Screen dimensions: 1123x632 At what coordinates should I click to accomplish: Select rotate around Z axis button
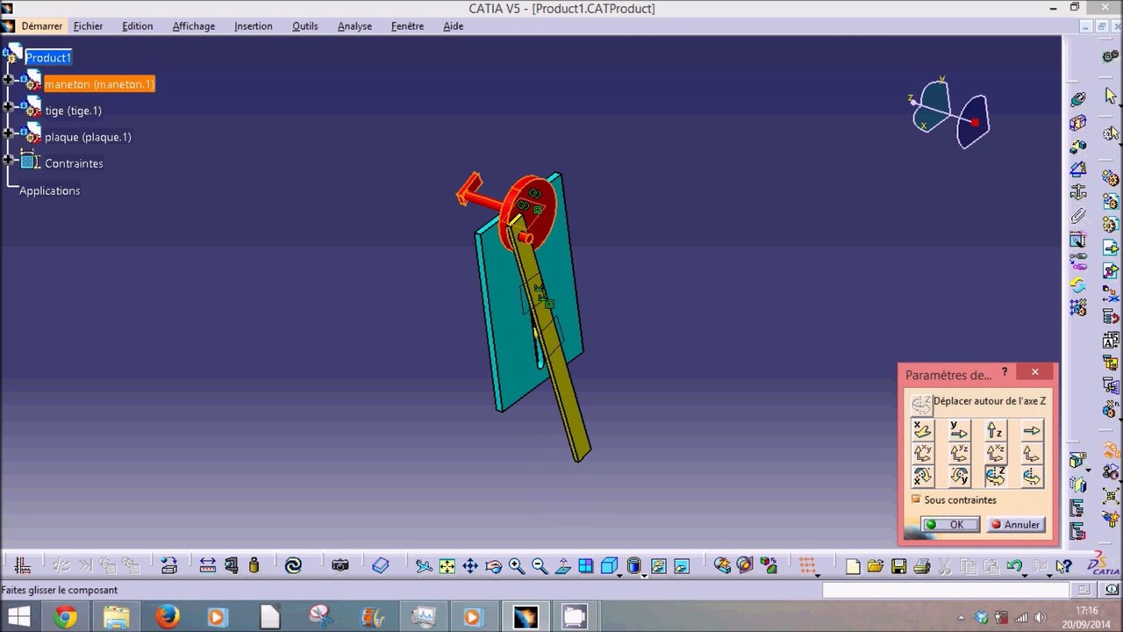(995, 476)
